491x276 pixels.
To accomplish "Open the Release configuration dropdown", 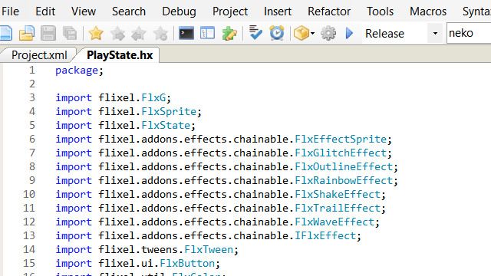I will pyautogui.click(x=435, y=33).
